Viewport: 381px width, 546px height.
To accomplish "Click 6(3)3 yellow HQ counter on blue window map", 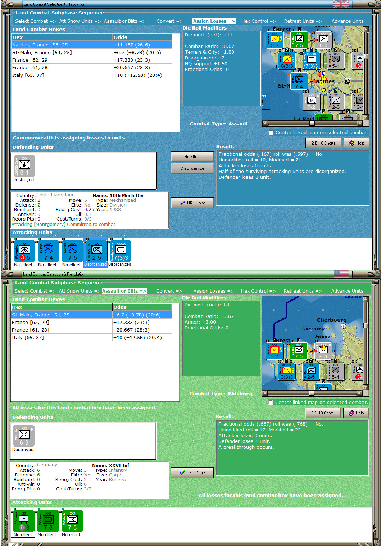I will click(287, 61).
